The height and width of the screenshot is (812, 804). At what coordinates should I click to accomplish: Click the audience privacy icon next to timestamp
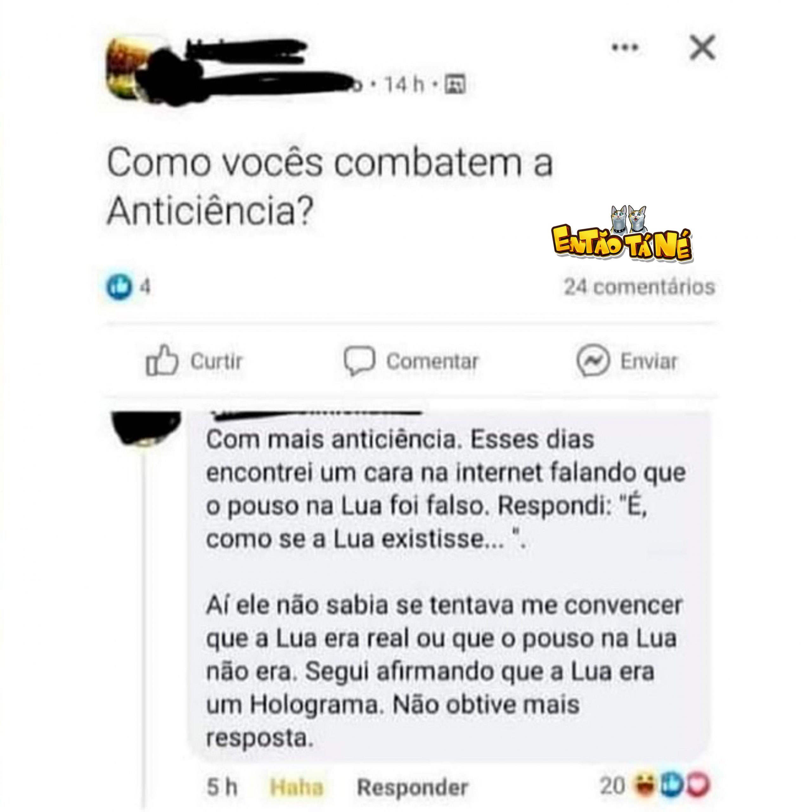point(454,84)
